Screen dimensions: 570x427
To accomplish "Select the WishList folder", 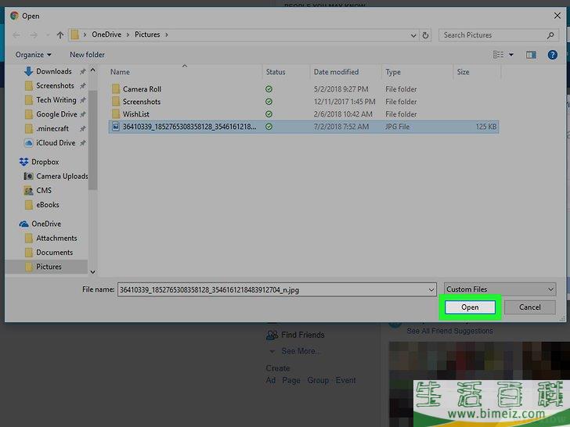I will coord(136,114).
